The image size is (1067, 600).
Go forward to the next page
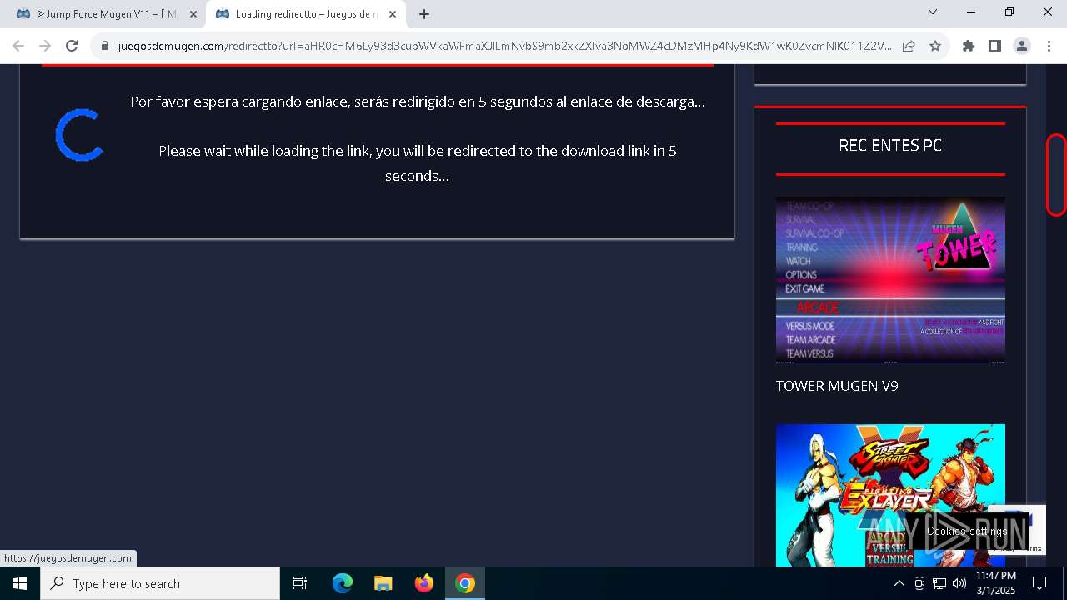coord(45,46)
